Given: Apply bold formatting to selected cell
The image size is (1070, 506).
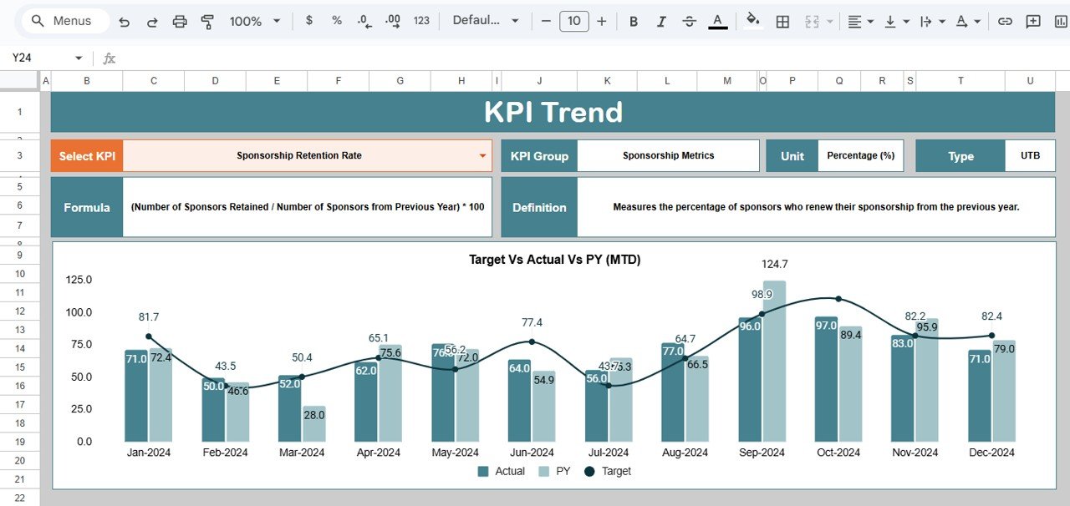Looking at the screenshot, I should coord(633,21).
